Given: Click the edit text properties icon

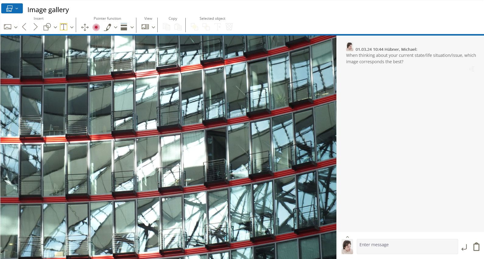Looking at the screenshot, I should click(218, 27).
